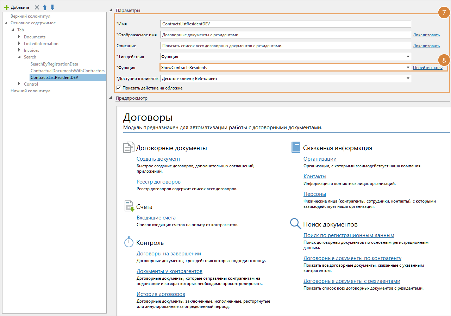The height and width of the screenshot is (316, 451).
Task: Select ContractualDocumentsWithContractors in the tree
Action: (x=68, y=71)
